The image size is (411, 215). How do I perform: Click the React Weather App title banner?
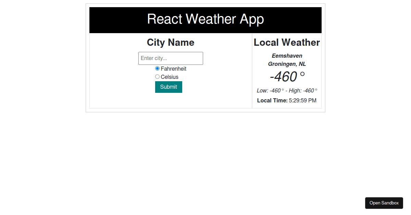(x=206, y=19)
